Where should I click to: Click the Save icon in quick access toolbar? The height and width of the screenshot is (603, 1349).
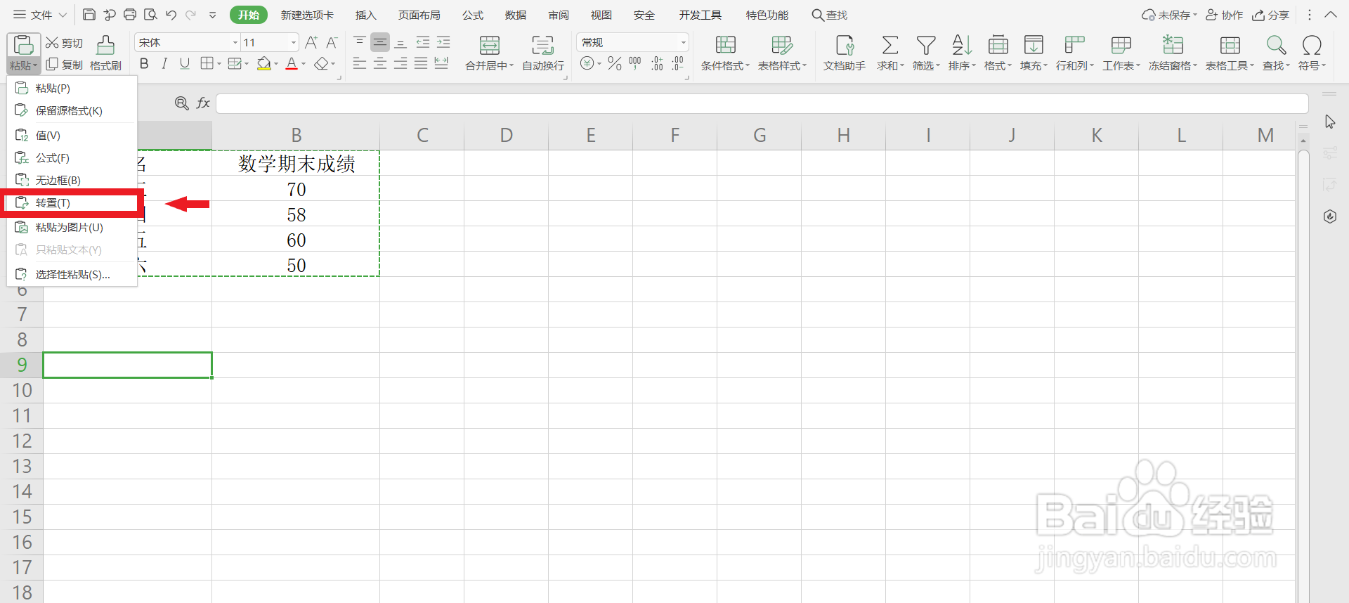point(89,15)
